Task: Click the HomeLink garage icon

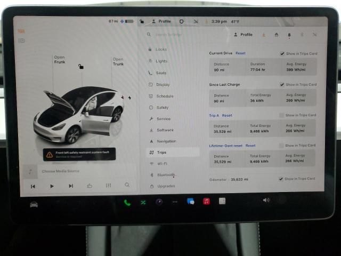Action: (x=277, y=35)
